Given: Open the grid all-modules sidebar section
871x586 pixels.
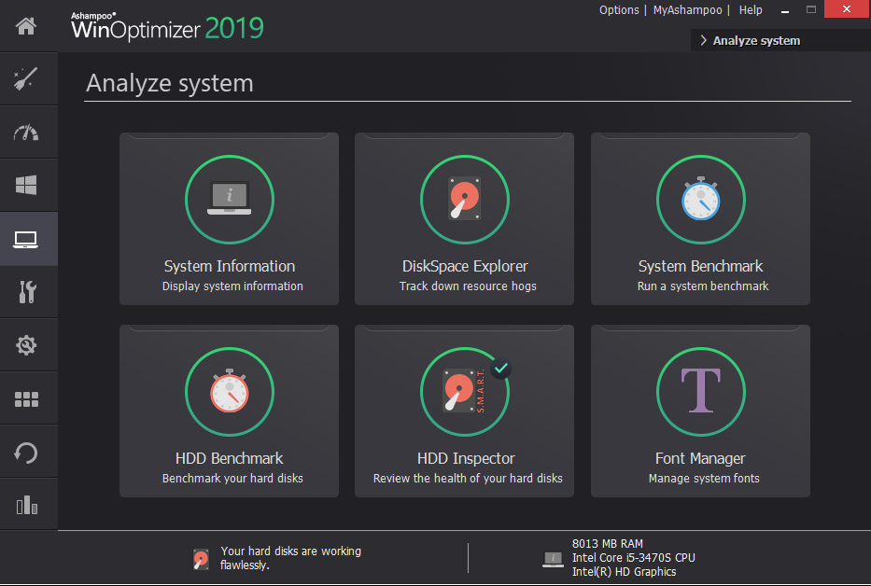Looking at the screenshot, I should (x=27, y=398).
